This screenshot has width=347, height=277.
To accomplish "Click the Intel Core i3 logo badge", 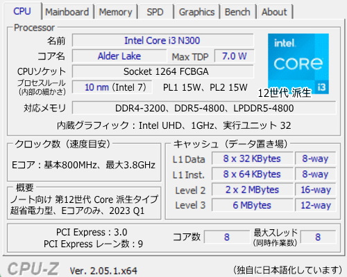I will point(298,64).
